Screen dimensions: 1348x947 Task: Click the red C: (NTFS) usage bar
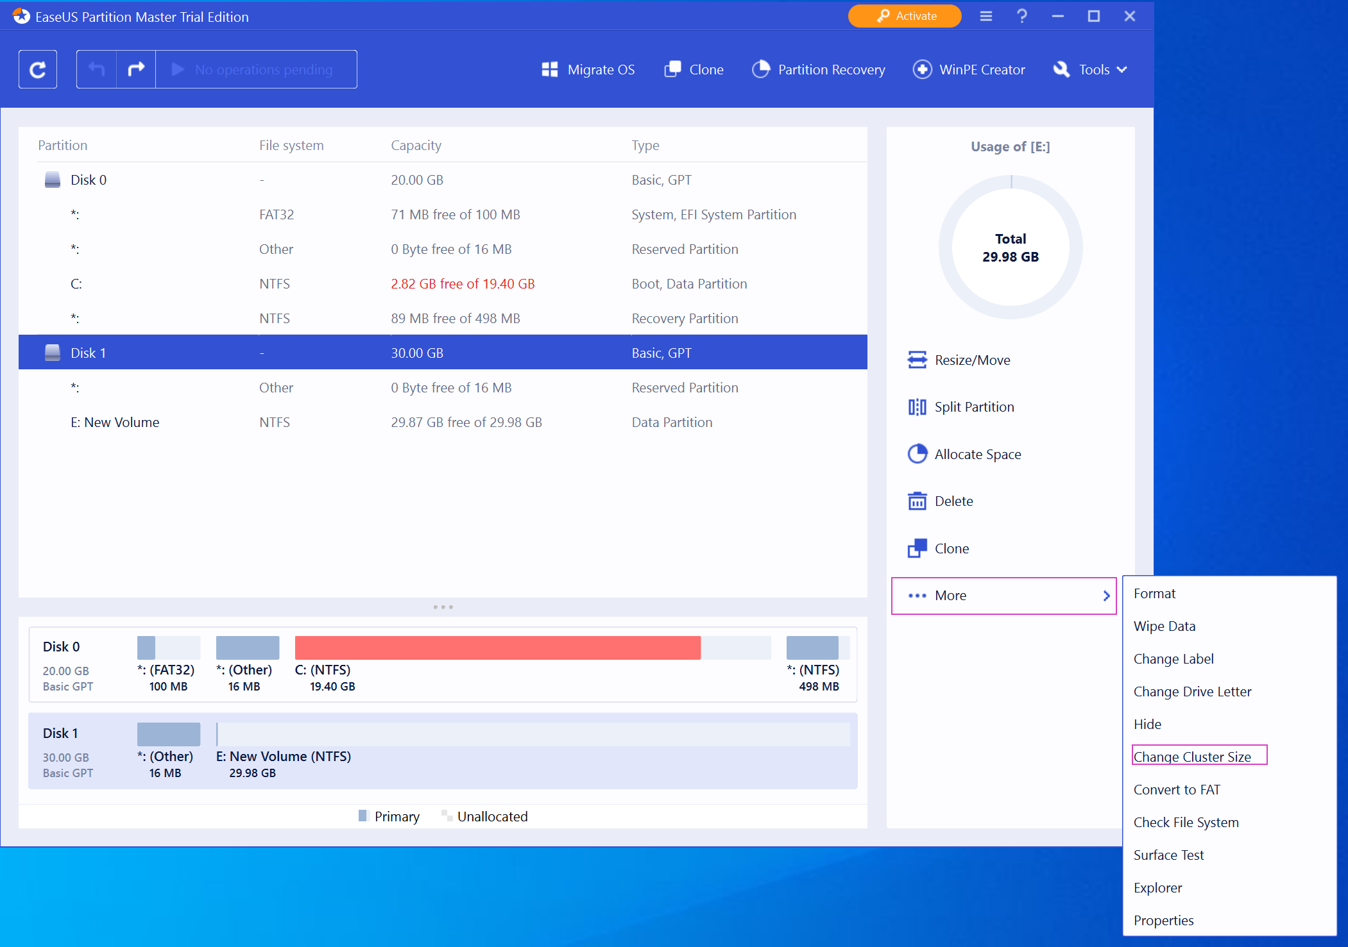(497, 648)
